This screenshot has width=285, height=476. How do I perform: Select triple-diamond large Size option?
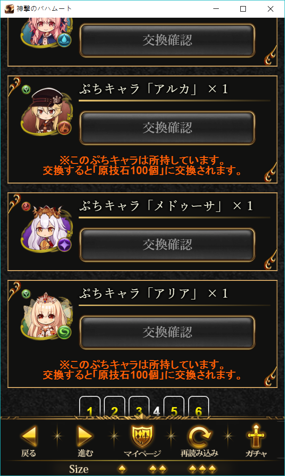coord(203,469)
